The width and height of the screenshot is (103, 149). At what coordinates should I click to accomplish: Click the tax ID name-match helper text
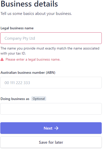click(x=50, y=51)
